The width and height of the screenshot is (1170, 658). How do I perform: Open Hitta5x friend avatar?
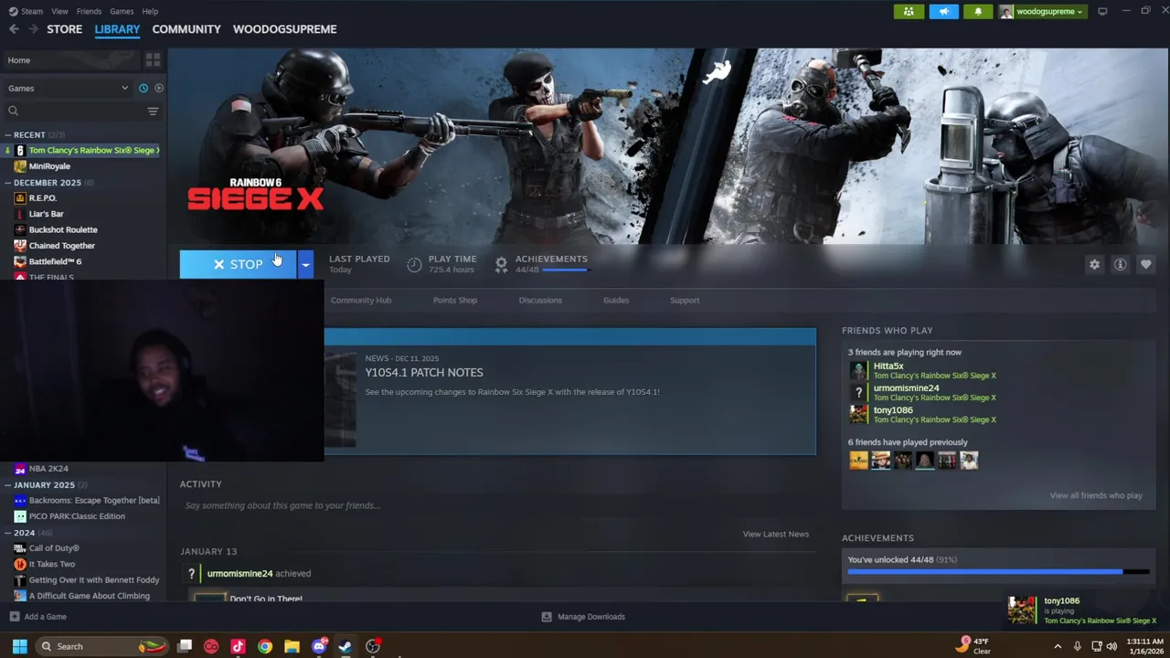tap(858, 370)
